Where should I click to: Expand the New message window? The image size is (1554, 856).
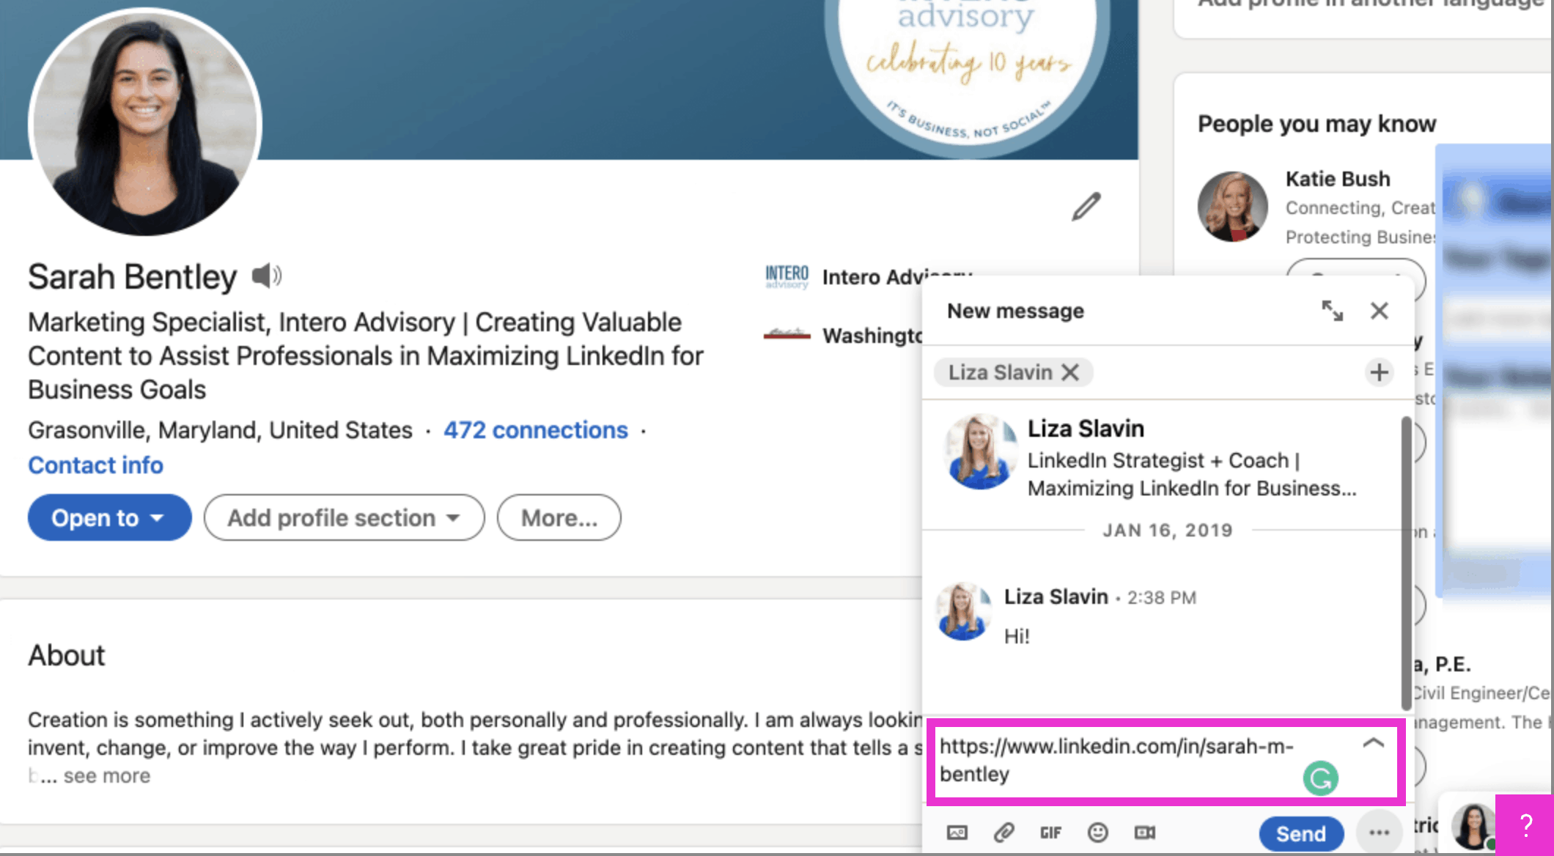(1332, 311)
